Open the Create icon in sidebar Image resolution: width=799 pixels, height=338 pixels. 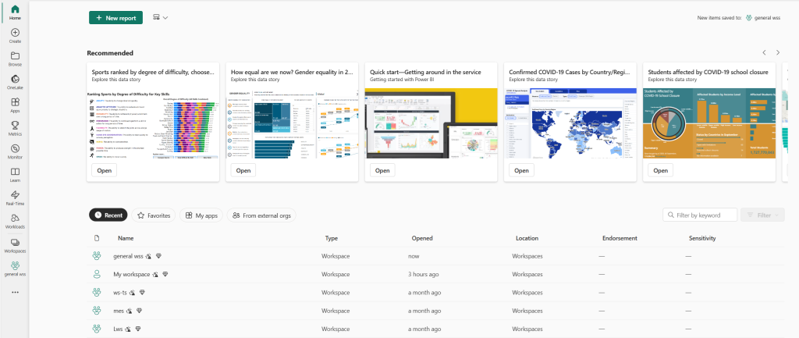click(15, 35)
